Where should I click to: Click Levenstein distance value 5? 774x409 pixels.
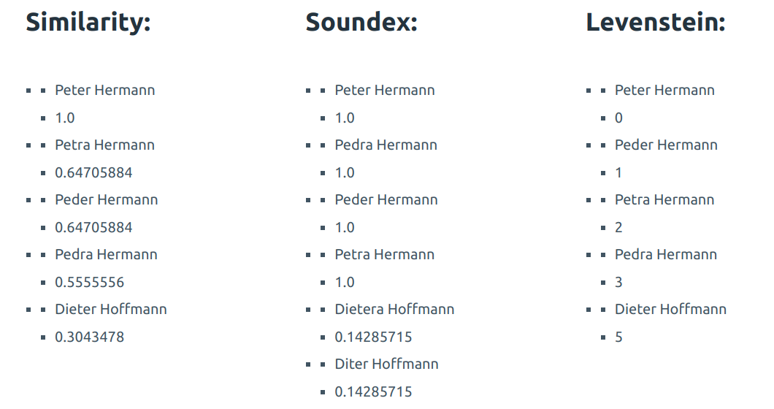pos(619,337)
